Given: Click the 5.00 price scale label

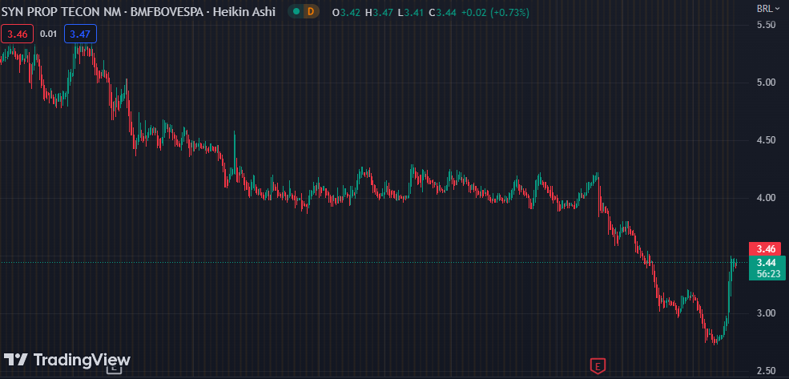Looking at the screenshot, I should [766, 82].
